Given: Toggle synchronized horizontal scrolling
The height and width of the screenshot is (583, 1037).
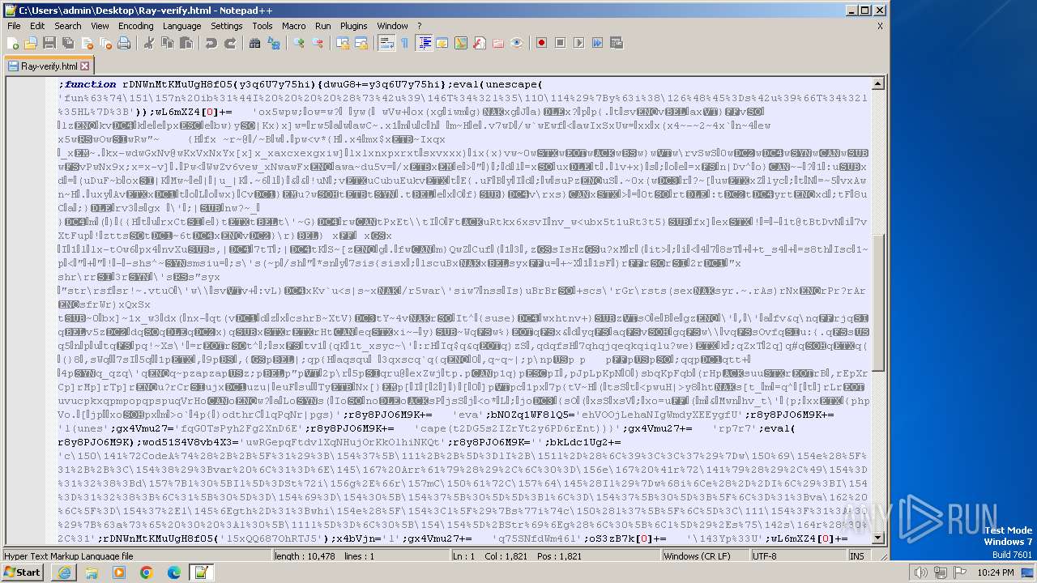Looking at the screenshot, I should click(x=361, y=43).
